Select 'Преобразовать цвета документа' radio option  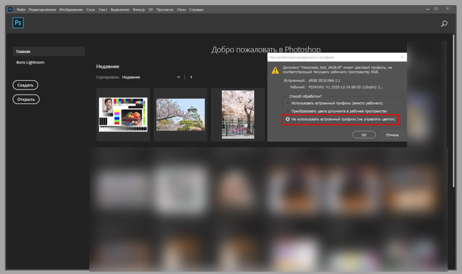[x=288, y=111]
